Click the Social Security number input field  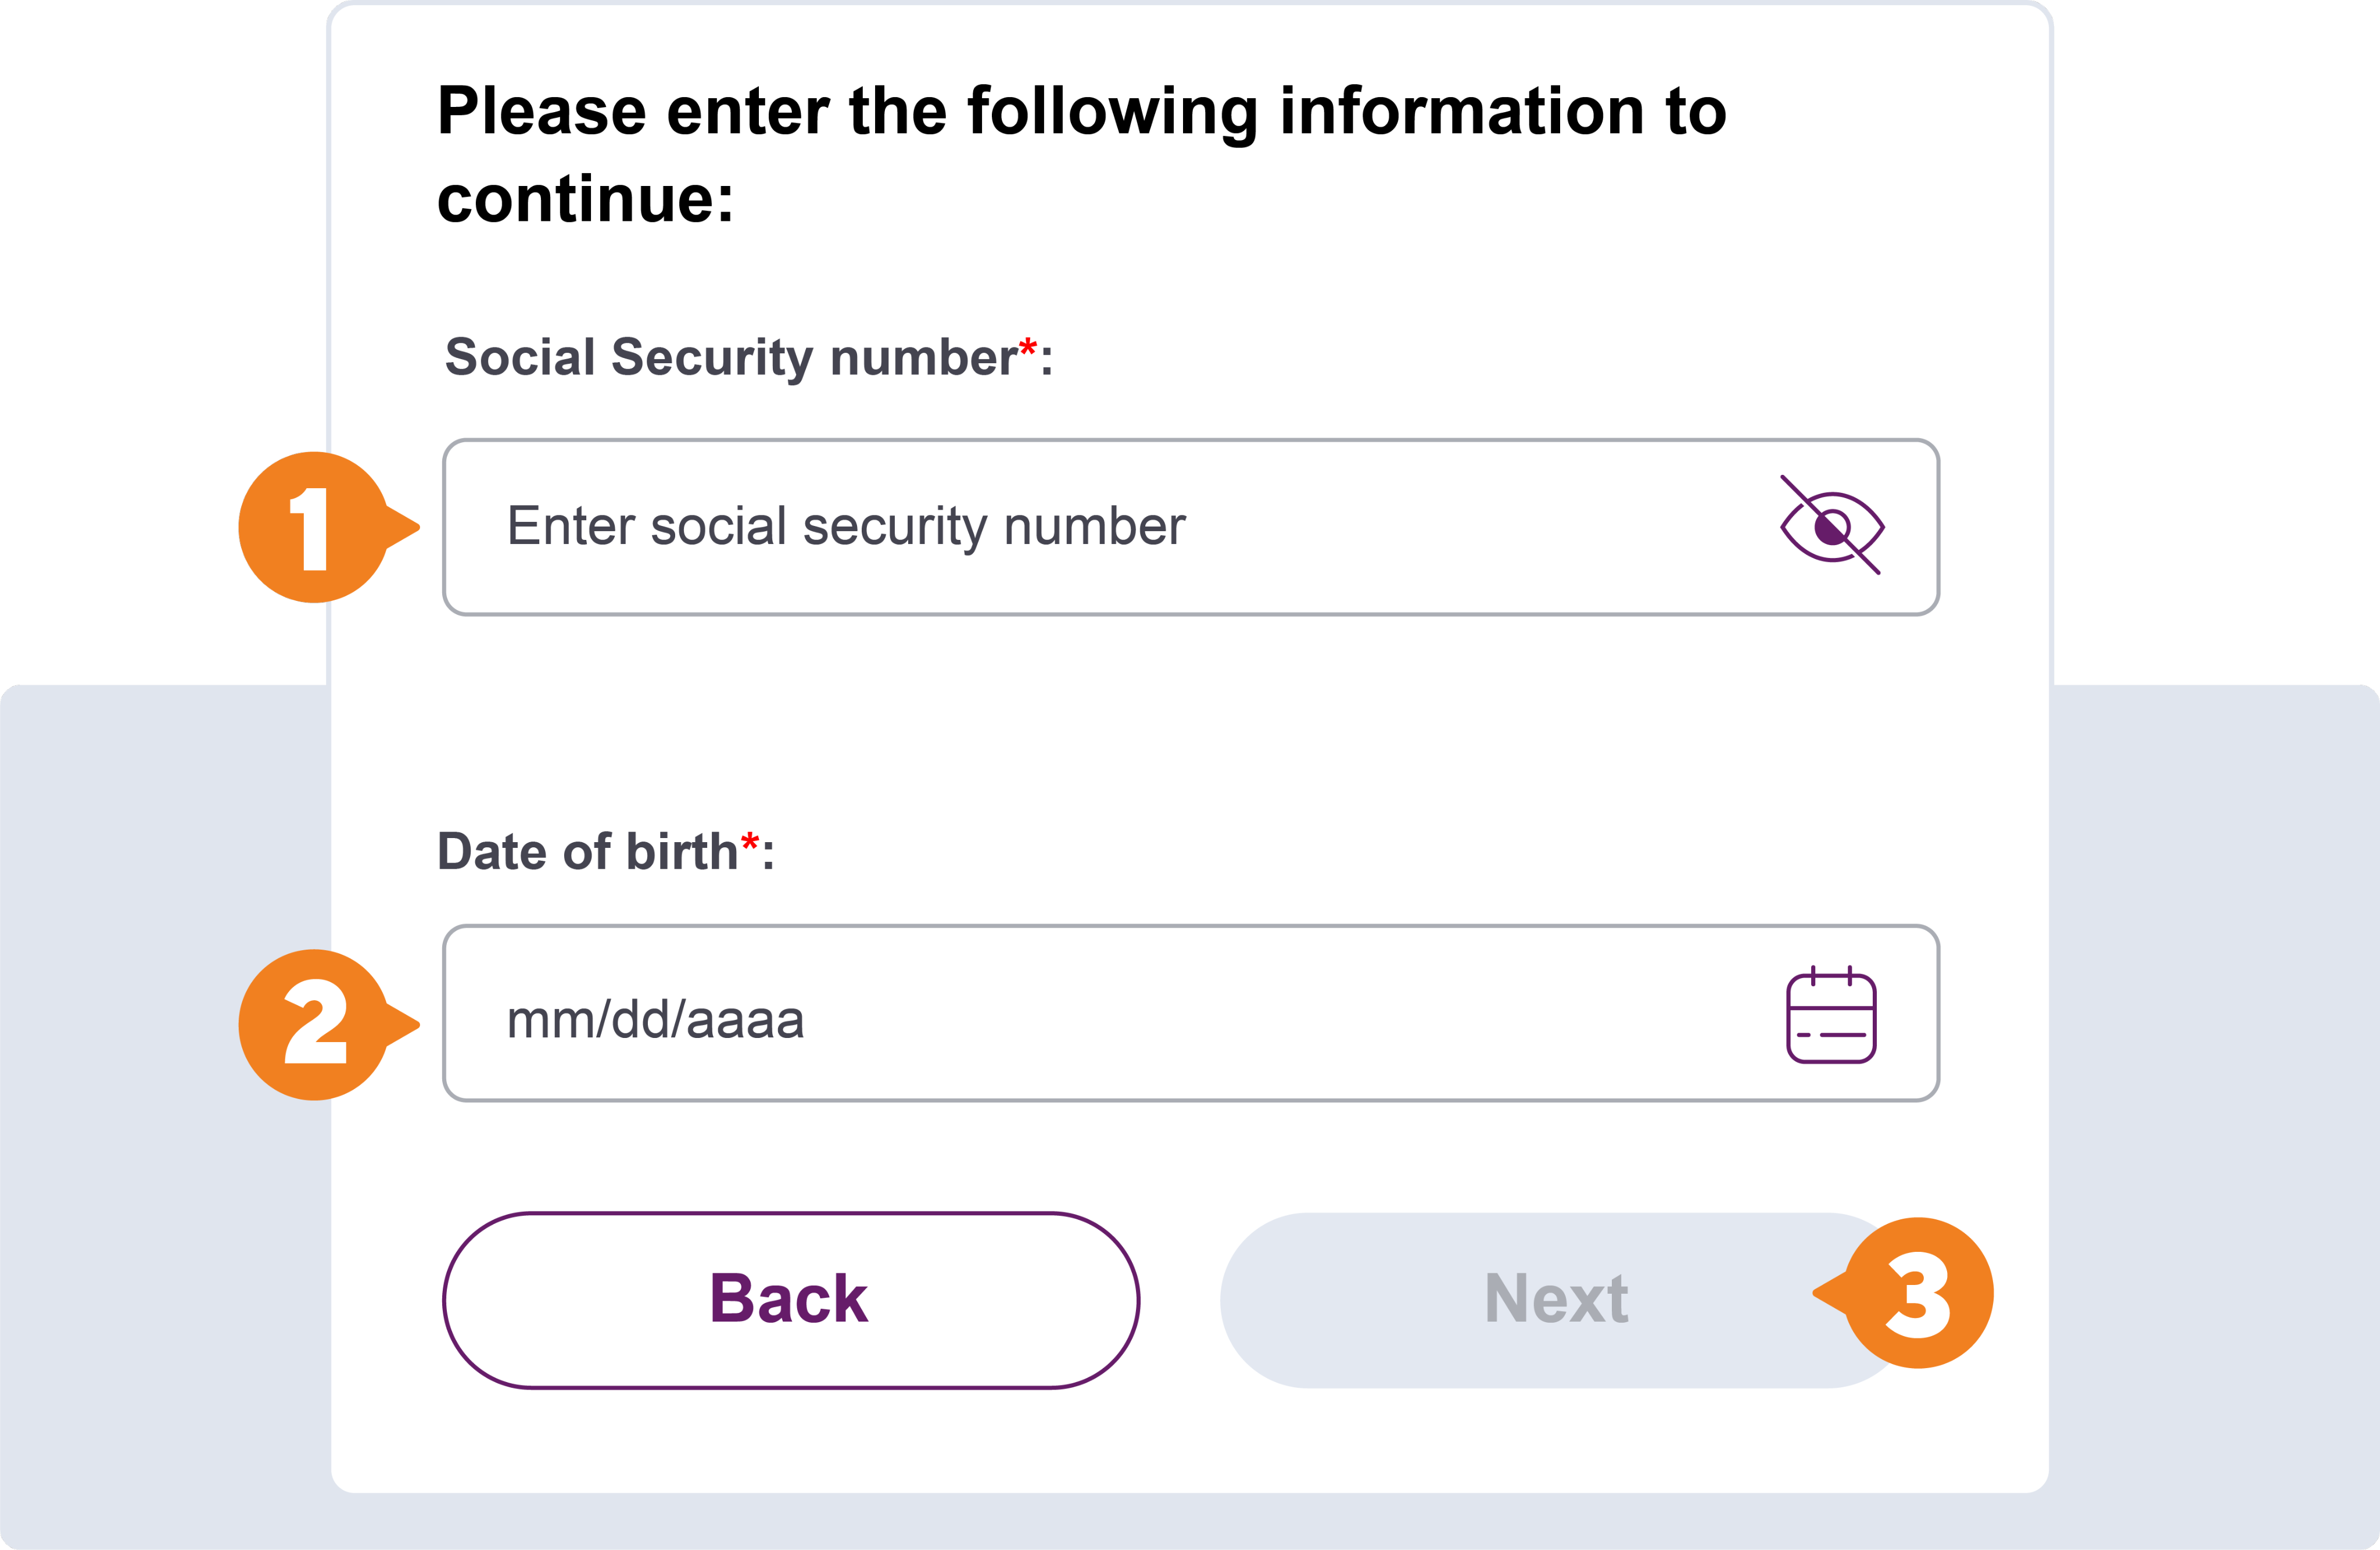click(x=1100, y=527)
